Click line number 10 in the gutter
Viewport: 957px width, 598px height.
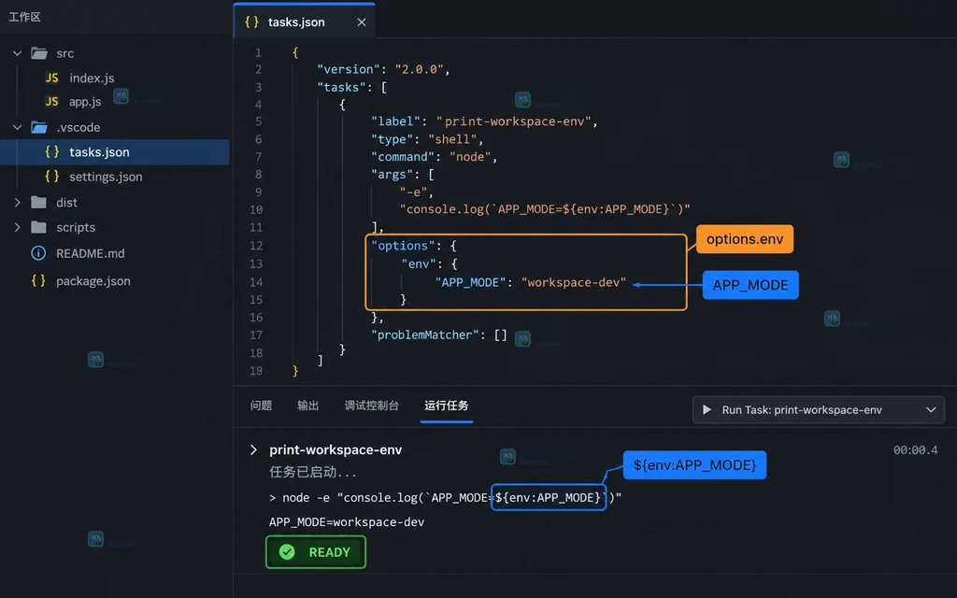256,209
